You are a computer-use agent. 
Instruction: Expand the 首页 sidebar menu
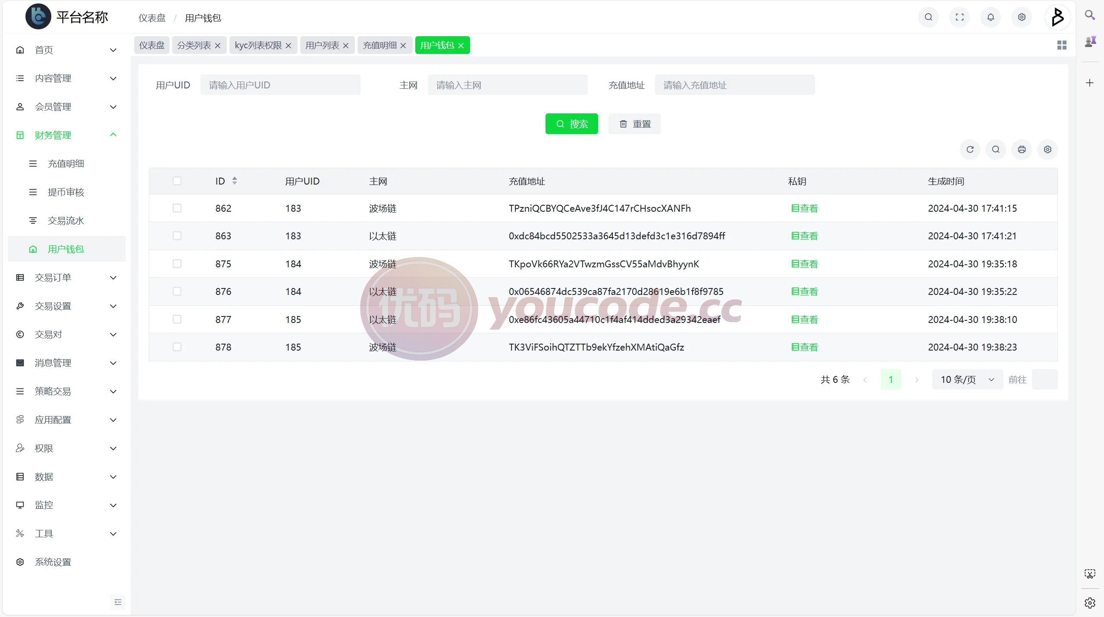[x=66, y=50]
